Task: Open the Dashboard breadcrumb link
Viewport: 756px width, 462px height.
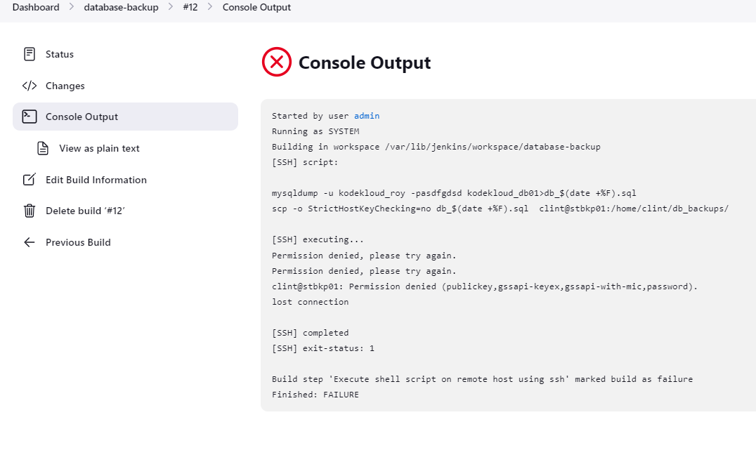Action: coord(36,7)
